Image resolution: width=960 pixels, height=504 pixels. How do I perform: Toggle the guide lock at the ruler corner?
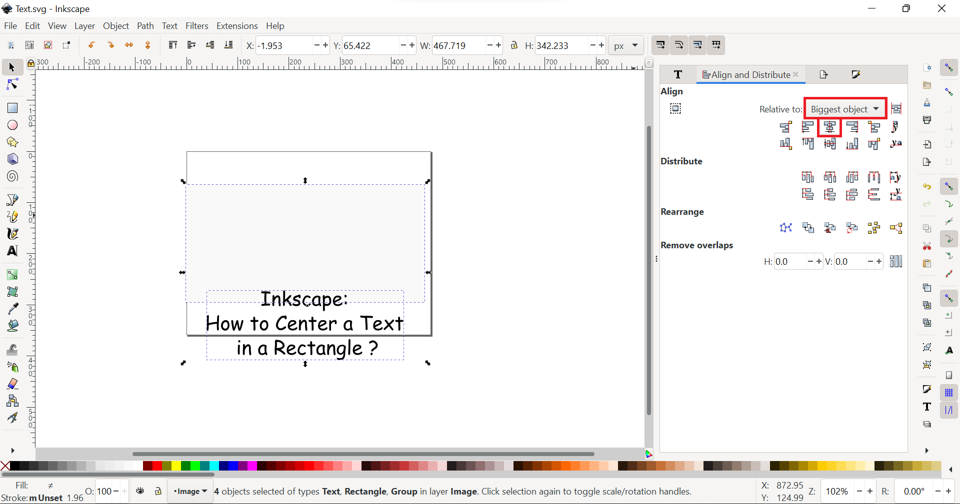coord(31,63)
